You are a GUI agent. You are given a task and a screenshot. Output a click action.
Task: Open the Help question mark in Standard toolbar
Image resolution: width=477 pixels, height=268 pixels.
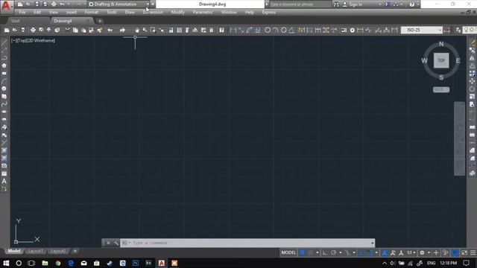pos(221,30)
